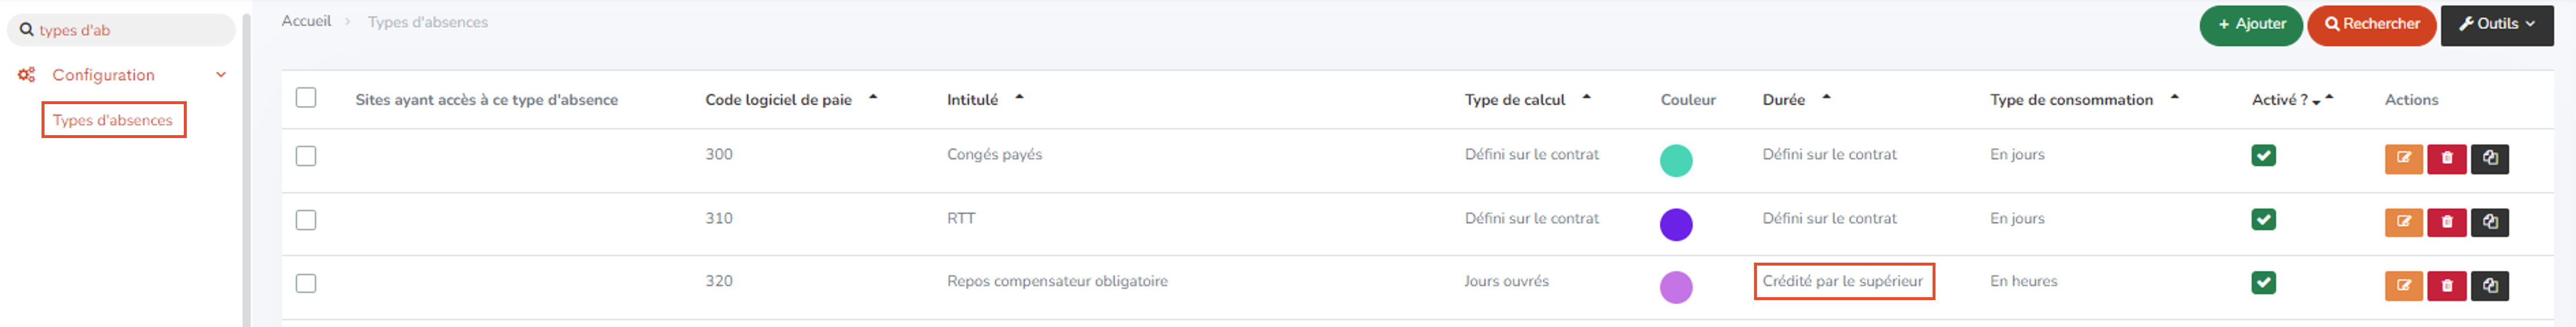The height and width of the screenshot is (327, 2576).
Task: Delete the Repos compensateur obligatoire row
Action: click(x=2446, y=286)
